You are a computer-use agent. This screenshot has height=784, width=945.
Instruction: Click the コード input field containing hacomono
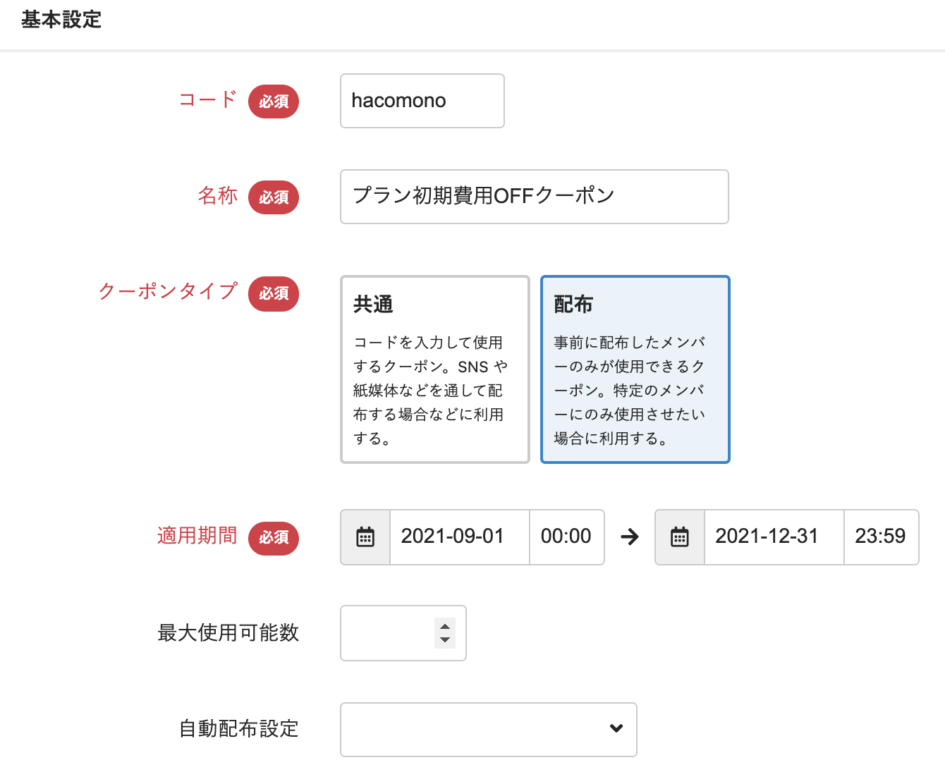422,101
